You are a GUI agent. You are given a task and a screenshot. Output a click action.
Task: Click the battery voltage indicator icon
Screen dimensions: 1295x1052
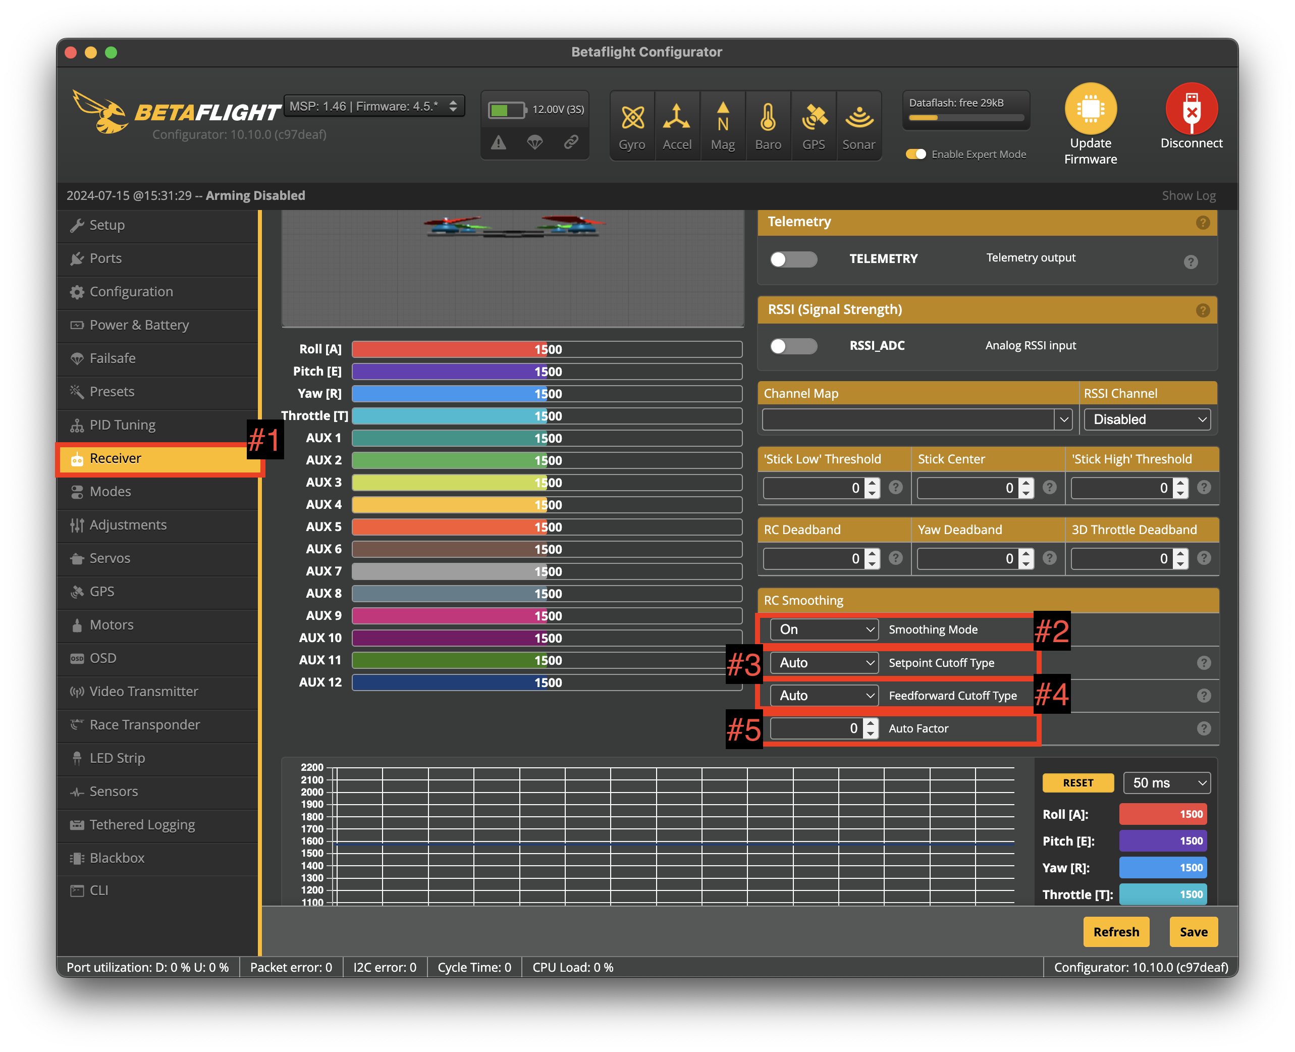point(508,110)
